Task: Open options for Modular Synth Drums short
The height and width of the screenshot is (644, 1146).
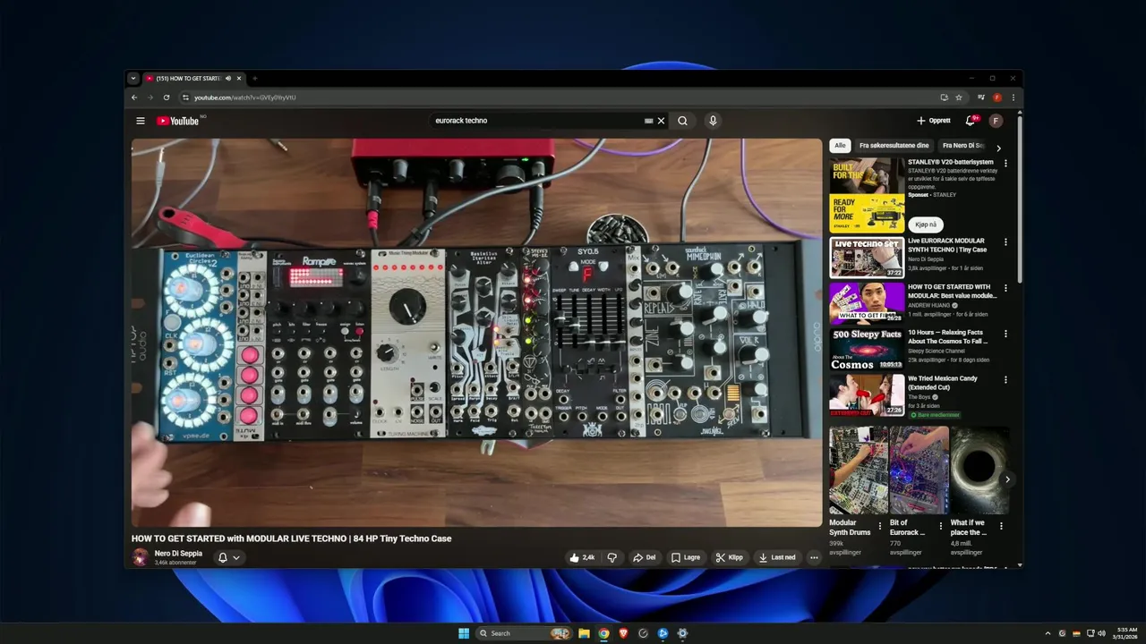Action: 879,526
